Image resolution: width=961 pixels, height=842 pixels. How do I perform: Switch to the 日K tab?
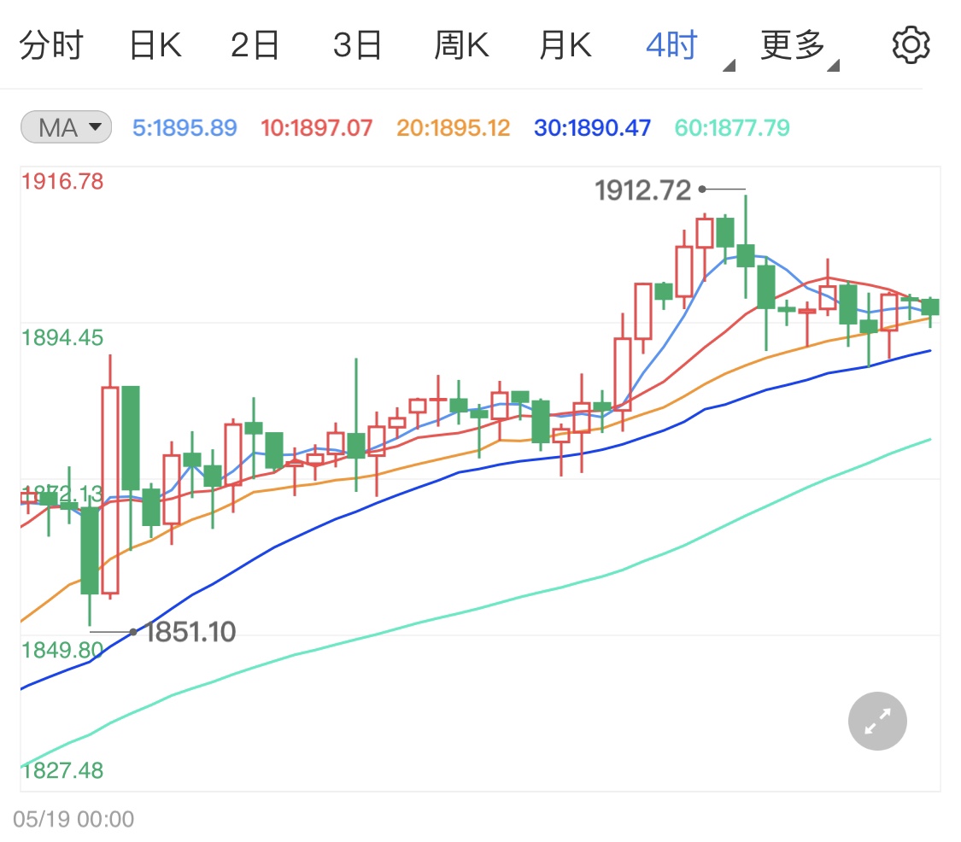click(155, 45)
